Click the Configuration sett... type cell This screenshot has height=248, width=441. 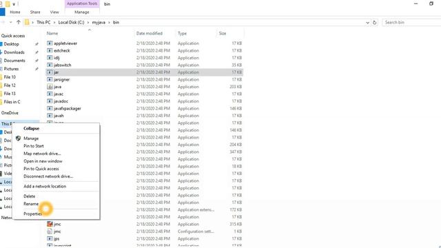pyautogui.click(x=196, y=231)
